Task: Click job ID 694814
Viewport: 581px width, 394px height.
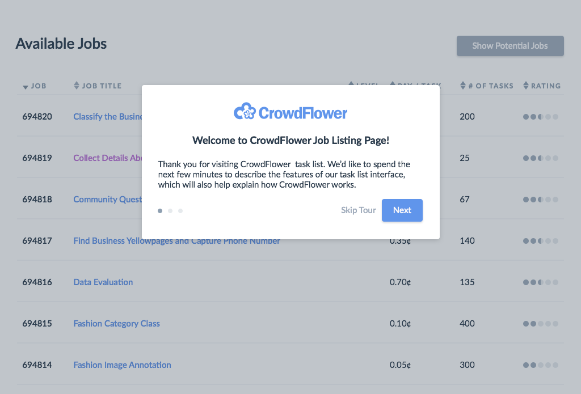Action: click(37, 365)
